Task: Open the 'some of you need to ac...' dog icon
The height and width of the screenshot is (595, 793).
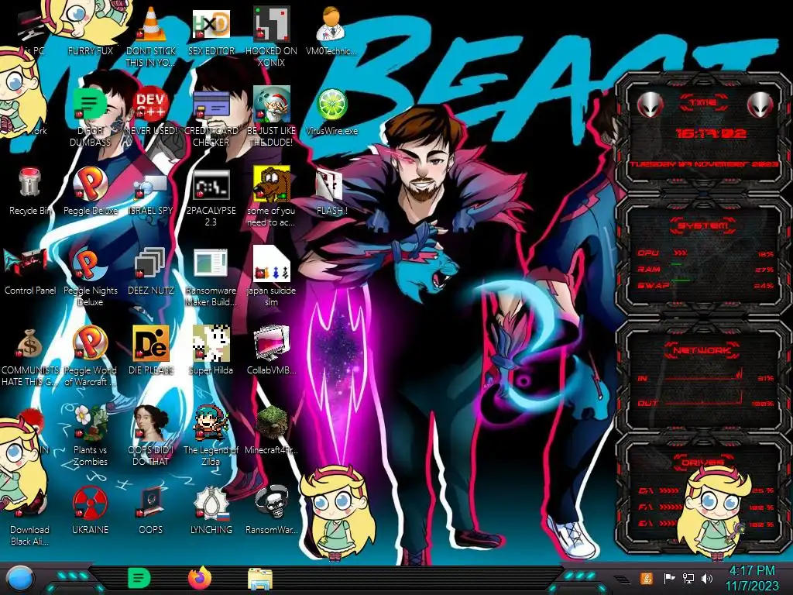Action: (272, 184)
